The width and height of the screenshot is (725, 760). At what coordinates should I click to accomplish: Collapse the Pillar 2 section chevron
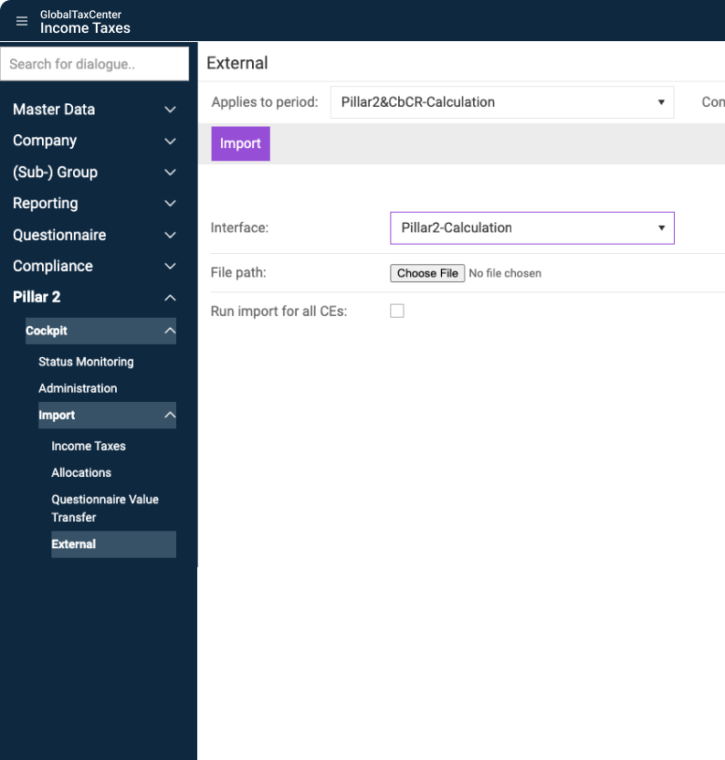pyautogui.click(x=170, y=298)
